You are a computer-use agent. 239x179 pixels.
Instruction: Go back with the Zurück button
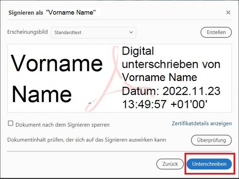click(170, 164)
